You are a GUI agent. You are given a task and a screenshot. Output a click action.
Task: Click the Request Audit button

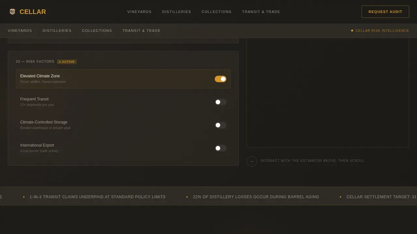coord(385,12)
